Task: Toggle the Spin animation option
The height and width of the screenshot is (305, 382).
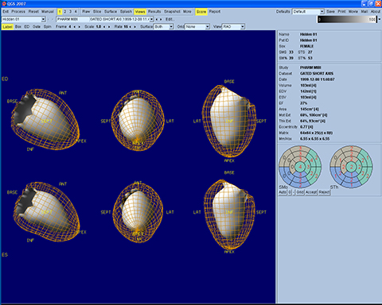Action: pyautogui.click(x=48, y=27)
